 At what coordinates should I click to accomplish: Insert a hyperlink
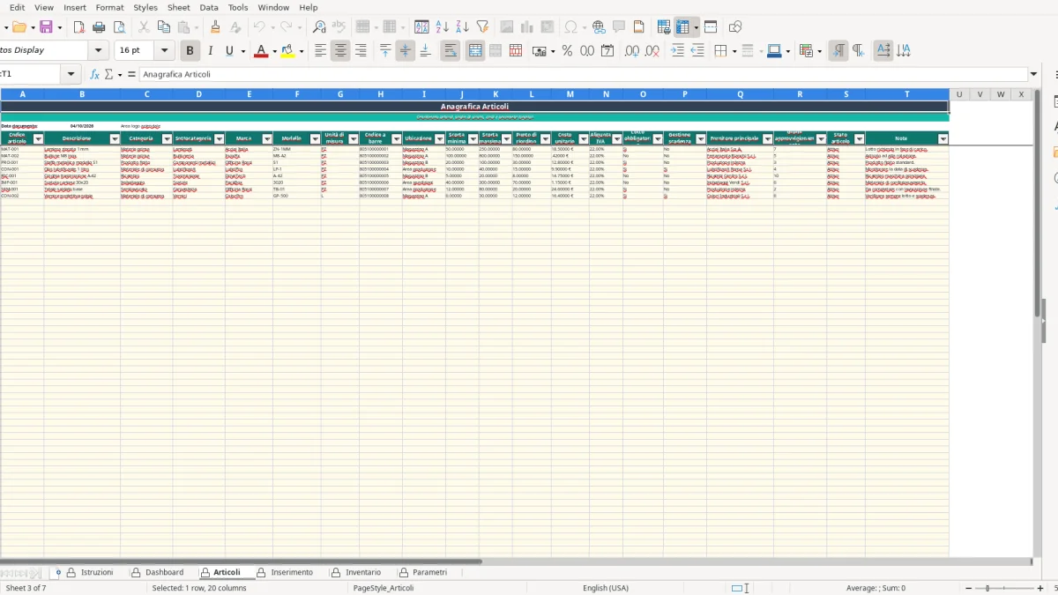click(x=599, y=27)
